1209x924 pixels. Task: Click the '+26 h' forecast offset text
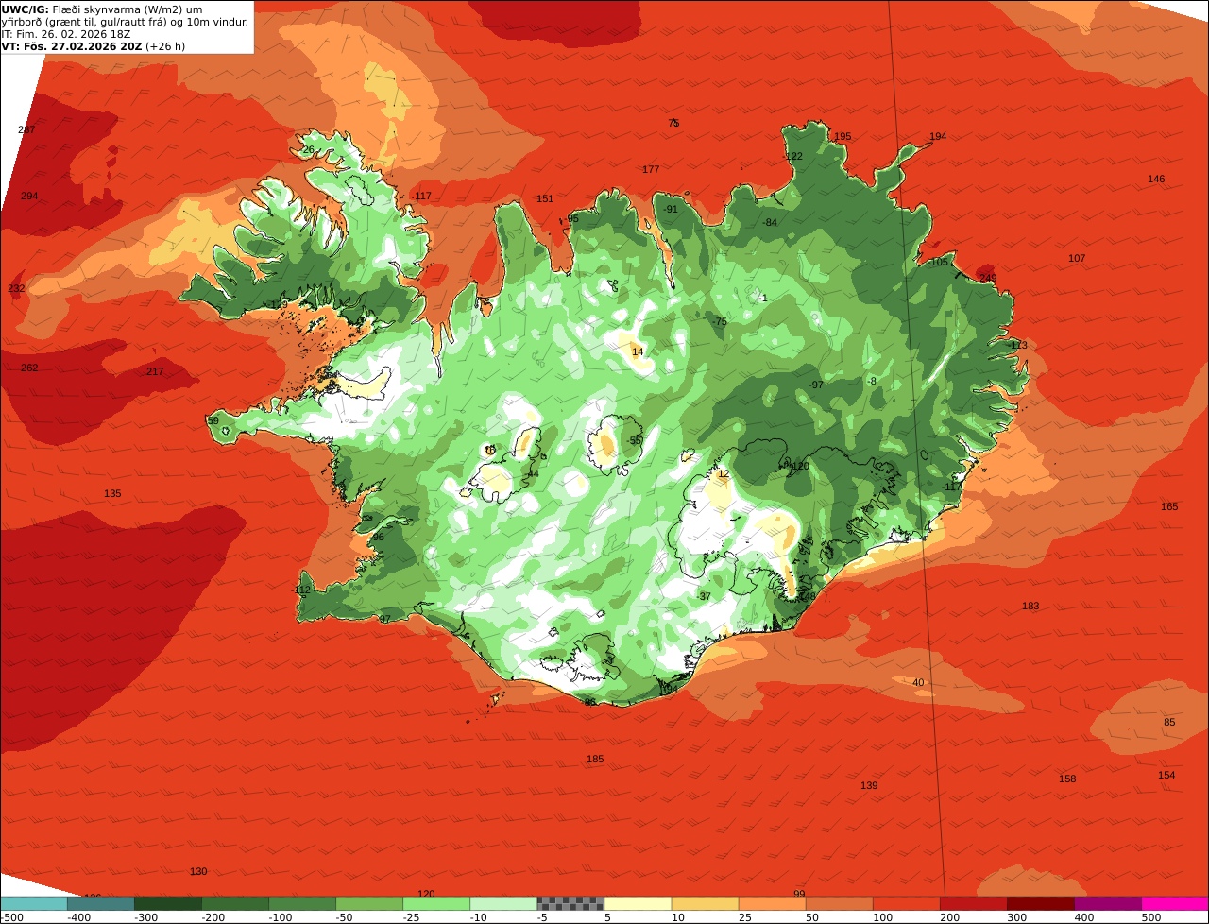[x=165, y=45]
